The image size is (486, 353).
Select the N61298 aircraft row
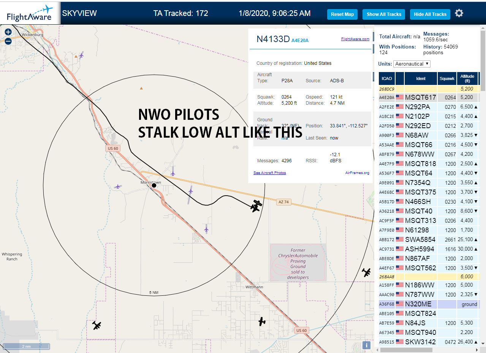point(429,230)
